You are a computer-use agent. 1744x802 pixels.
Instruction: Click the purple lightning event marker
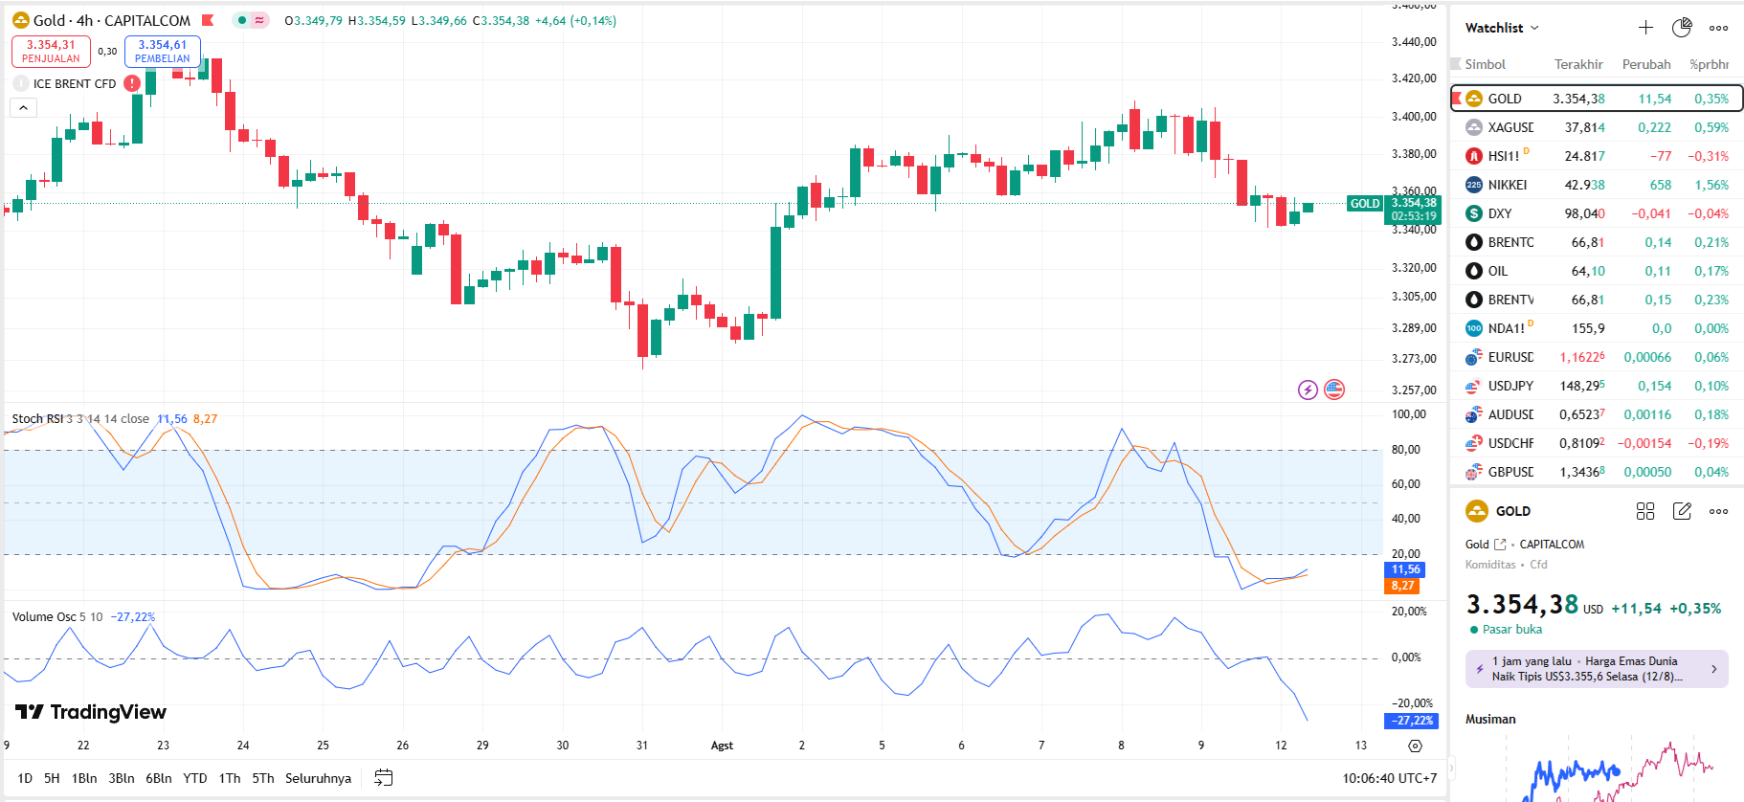point(1308,390)
